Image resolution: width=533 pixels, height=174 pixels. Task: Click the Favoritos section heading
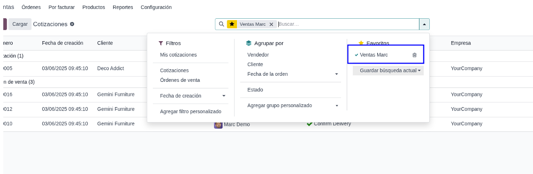coord(378,43)
